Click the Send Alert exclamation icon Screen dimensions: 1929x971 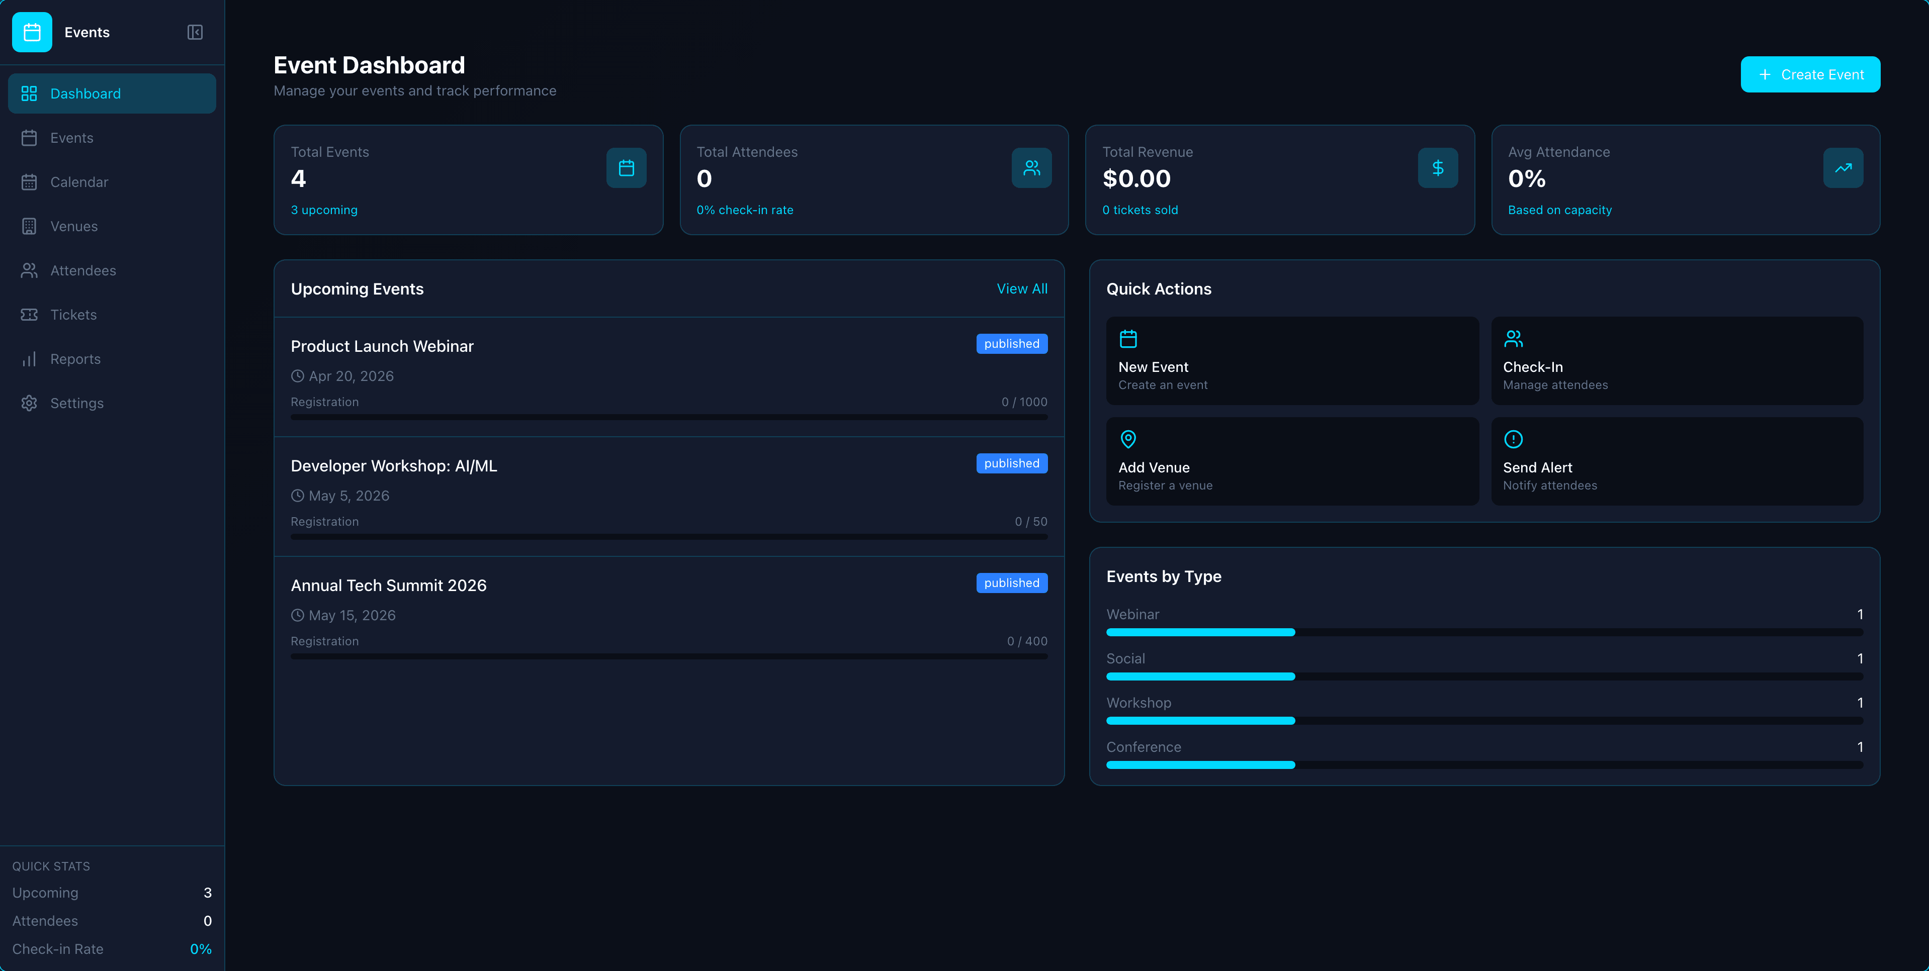pyautogui.click(x=1514, y=439)
